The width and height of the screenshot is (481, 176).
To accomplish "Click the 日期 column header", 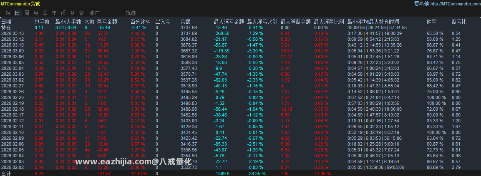I will (6, 22).
